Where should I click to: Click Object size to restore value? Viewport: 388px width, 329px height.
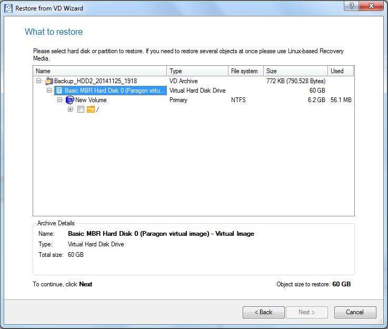click(x=341, y=284)
